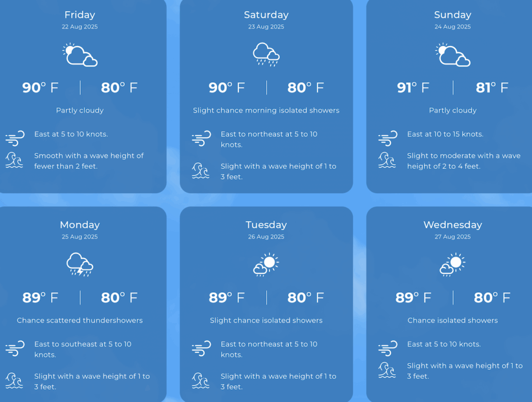Click the wave icon on Wednesday's card
Viewport: 532px width, 402px height.
coord(388,370)
